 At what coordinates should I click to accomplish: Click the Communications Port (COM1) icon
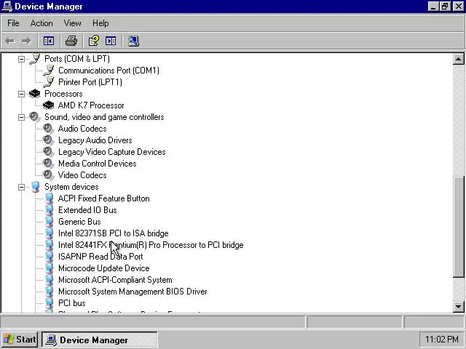49,71
